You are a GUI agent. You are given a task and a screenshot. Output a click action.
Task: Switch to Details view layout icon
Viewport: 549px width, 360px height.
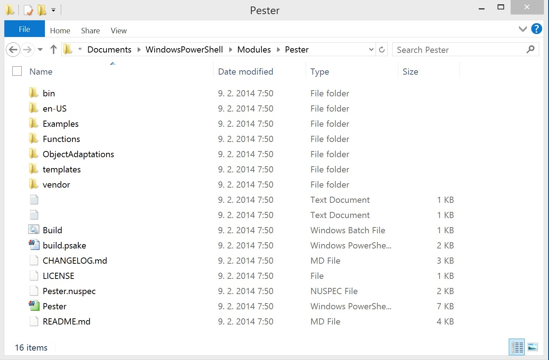[x=517, y=347]
